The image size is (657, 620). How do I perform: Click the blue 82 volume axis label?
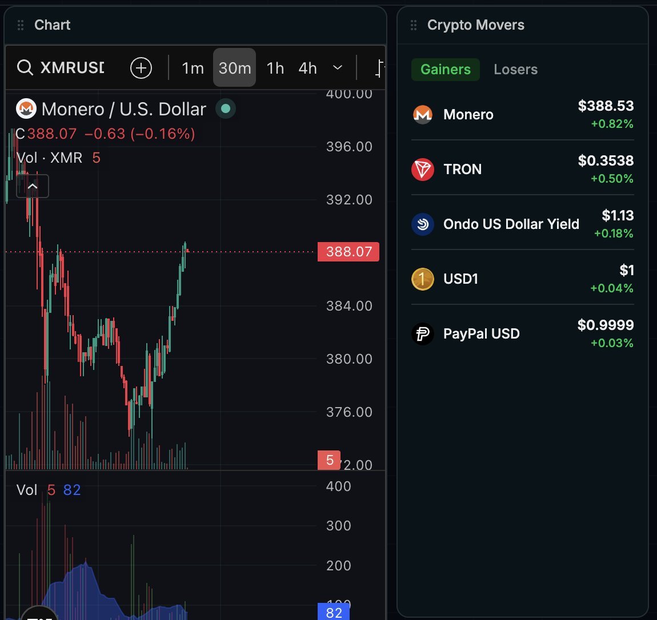tap(334, 612)
